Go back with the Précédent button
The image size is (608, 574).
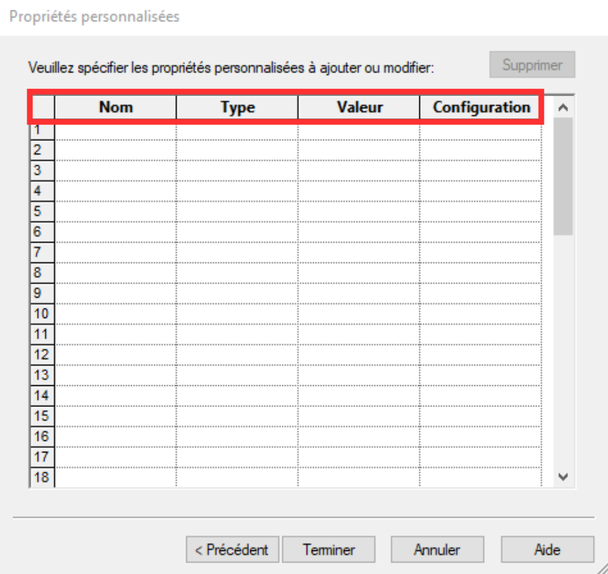(232, 550)
